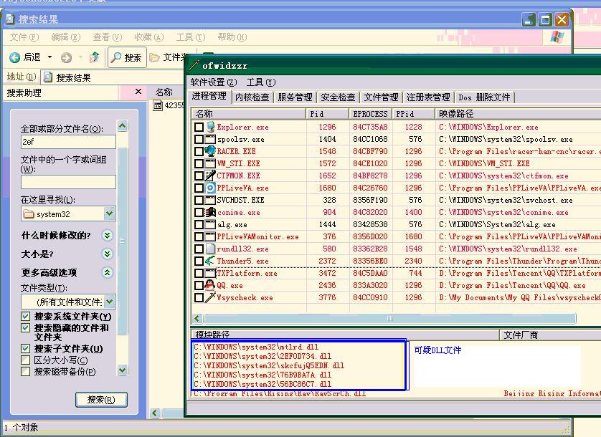Click the RACER.EXE process icon

[210, 151]
